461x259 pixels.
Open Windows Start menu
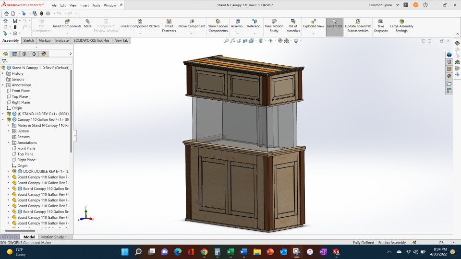coord(125,252)
